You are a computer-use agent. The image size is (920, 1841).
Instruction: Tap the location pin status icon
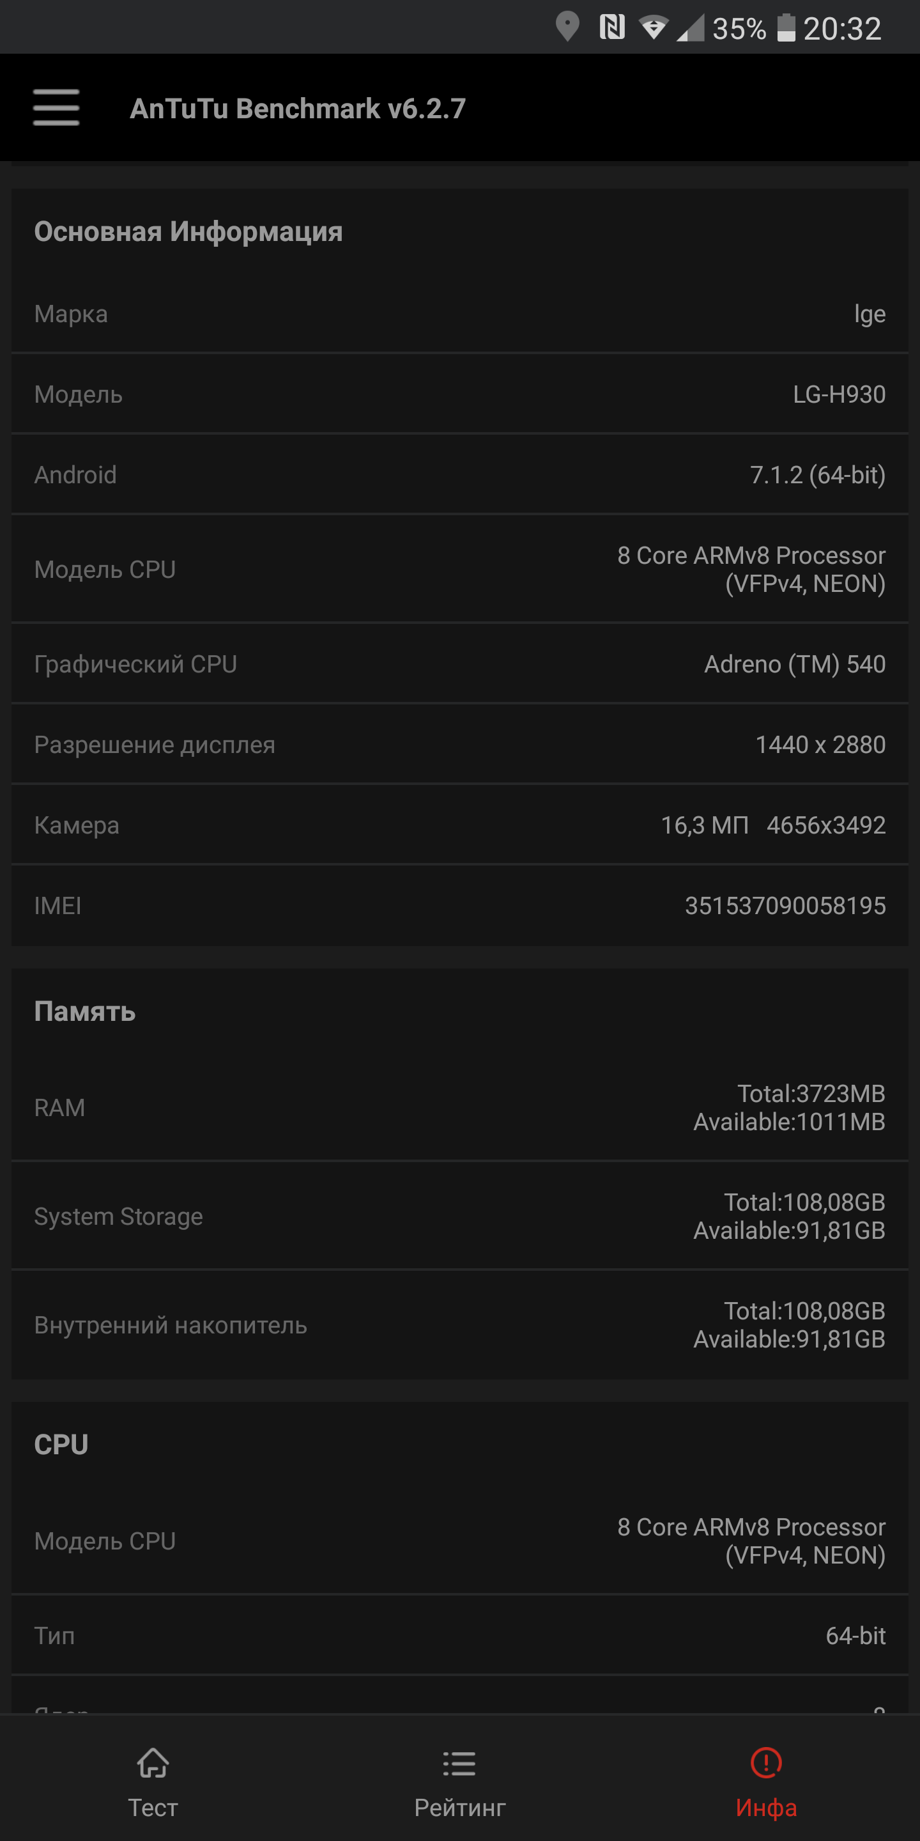click(567, 27)
